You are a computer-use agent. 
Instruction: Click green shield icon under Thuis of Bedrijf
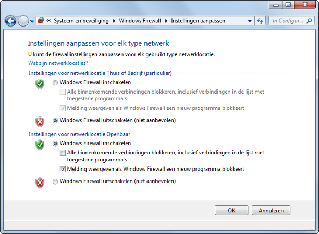point(40,84)
